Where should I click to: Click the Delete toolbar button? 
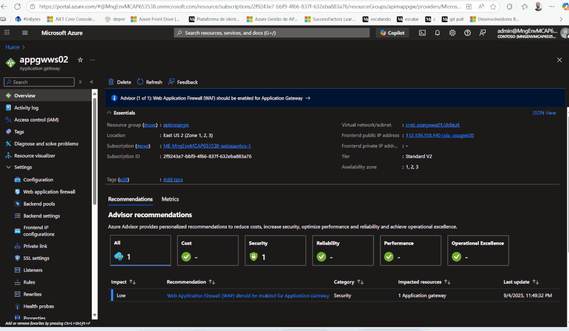119,82
